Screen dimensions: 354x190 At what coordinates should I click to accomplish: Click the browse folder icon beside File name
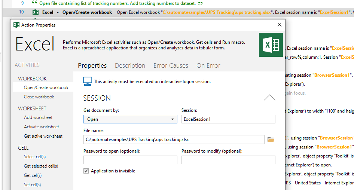pos(271,140)
